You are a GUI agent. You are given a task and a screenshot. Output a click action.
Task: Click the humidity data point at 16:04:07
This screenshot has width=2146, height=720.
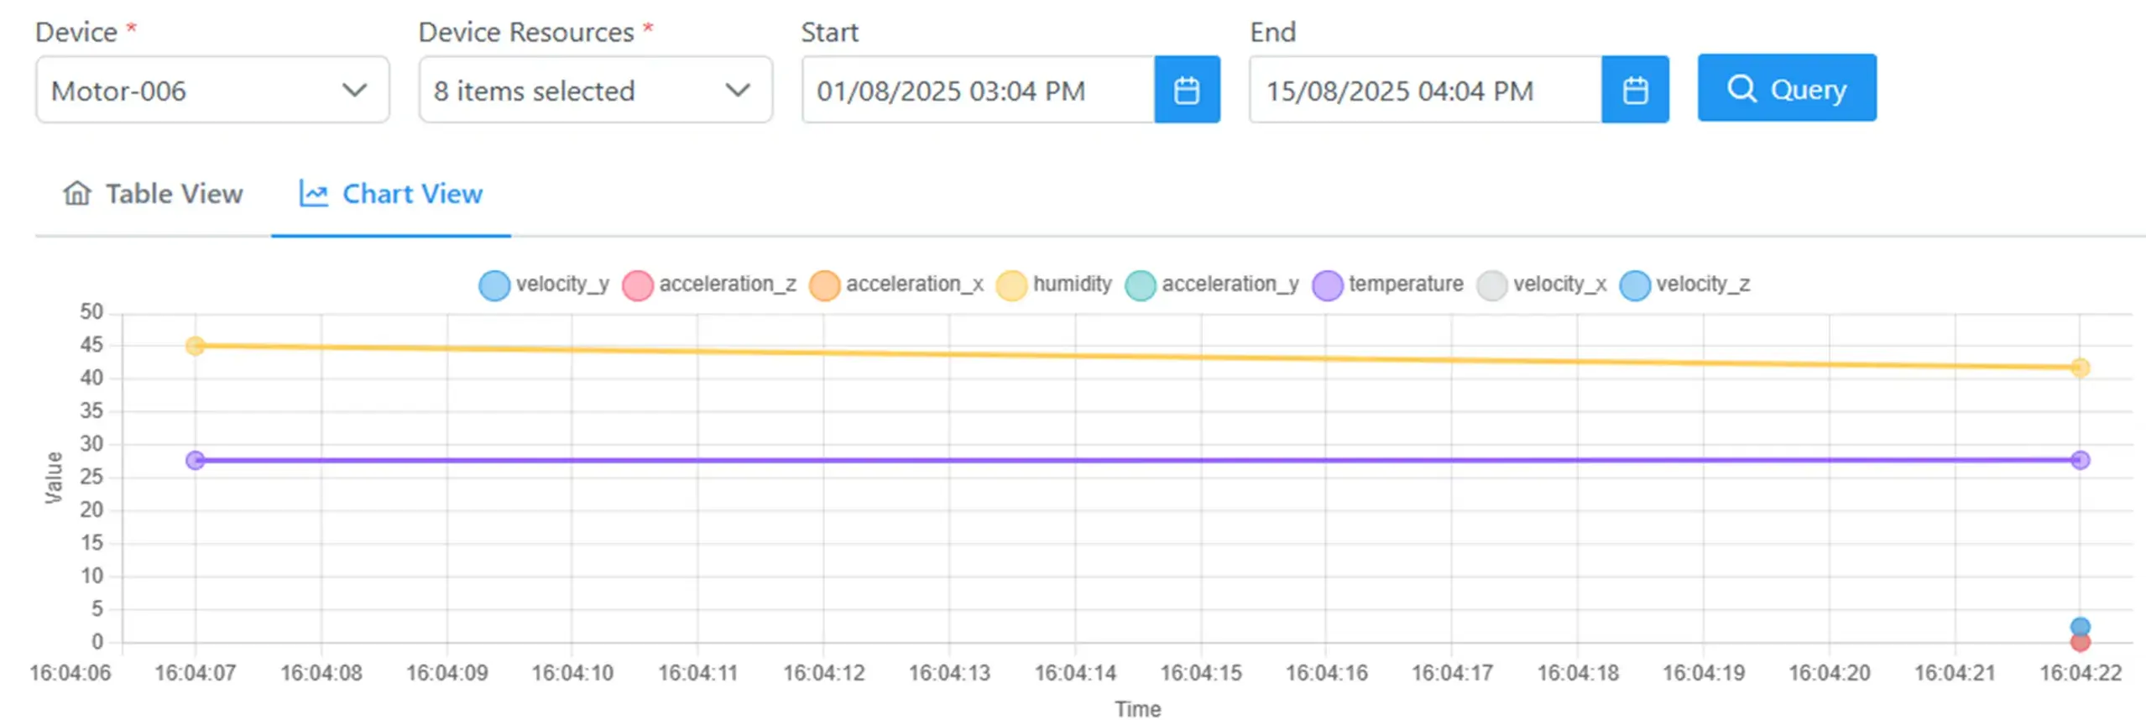[x=195, y=346]
